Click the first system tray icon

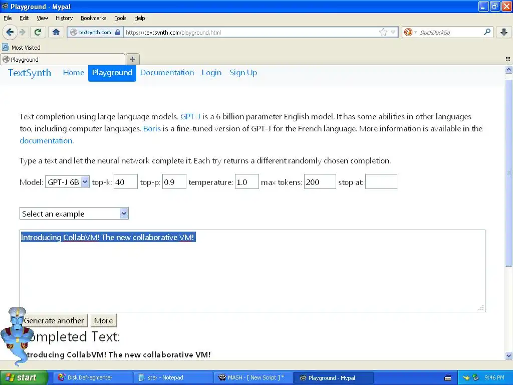466,378
